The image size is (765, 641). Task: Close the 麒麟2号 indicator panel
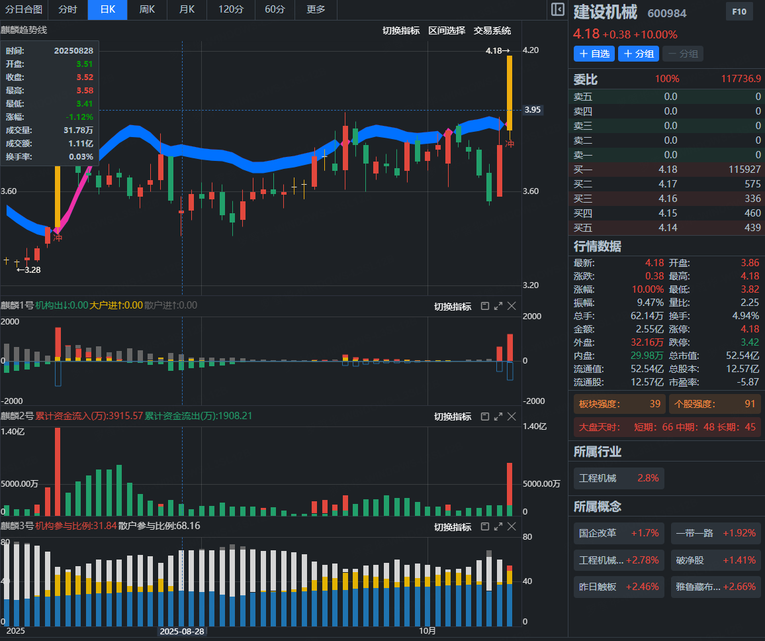[x=512, y=417]
